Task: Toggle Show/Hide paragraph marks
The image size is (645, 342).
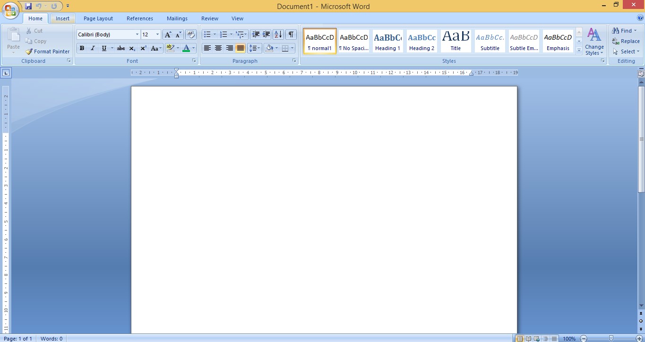Action: (291, 34)
